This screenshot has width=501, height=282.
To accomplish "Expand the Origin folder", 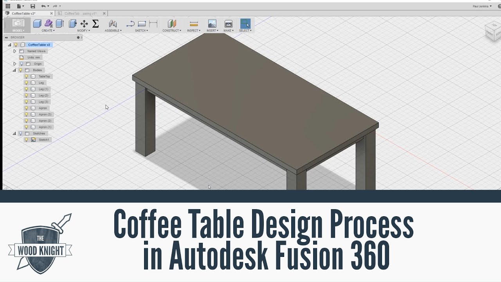I will [14, 64].
